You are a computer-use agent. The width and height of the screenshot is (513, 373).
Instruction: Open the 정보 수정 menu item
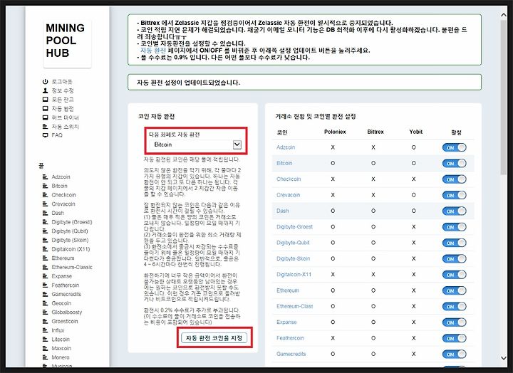click(63, 90)
